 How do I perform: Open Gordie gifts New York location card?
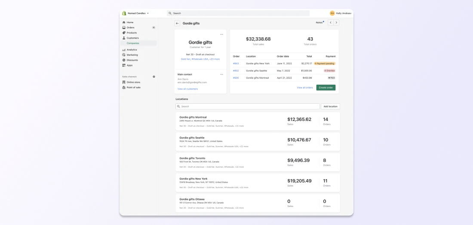pyautogui.click(x=258, y=183)
